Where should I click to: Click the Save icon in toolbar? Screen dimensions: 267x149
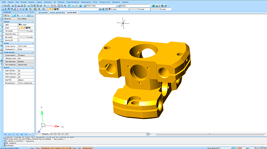(x=9, y=6)
